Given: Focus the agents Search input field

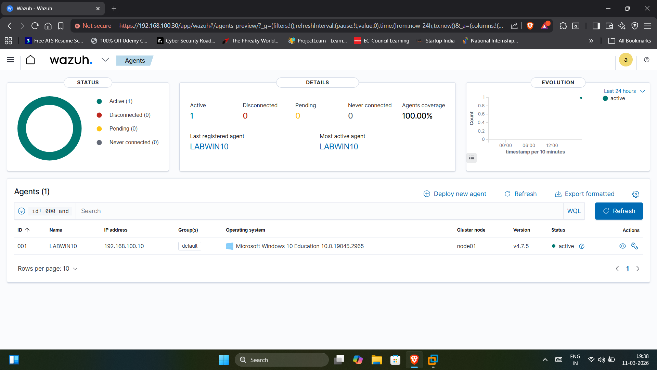Looking at the screenshot, I should [x=319, y=211].
